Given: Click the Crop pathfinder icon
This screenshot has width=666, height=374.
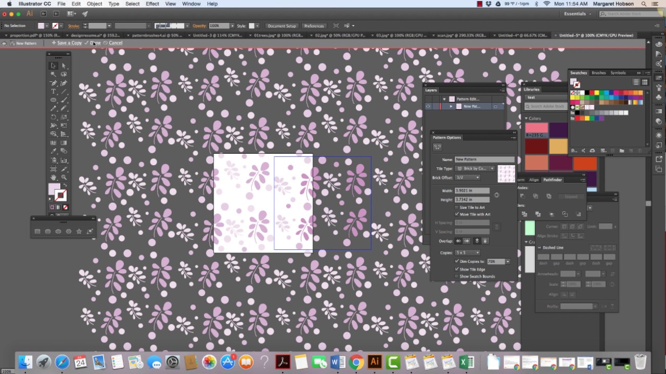Looking at the screenshot, I should tap(552, 214).
